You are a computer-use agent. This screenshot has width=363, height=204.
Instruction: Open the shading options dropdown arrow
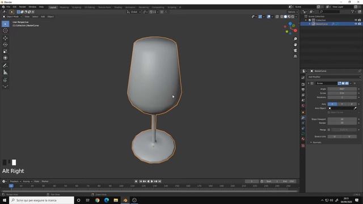[296, 16]
